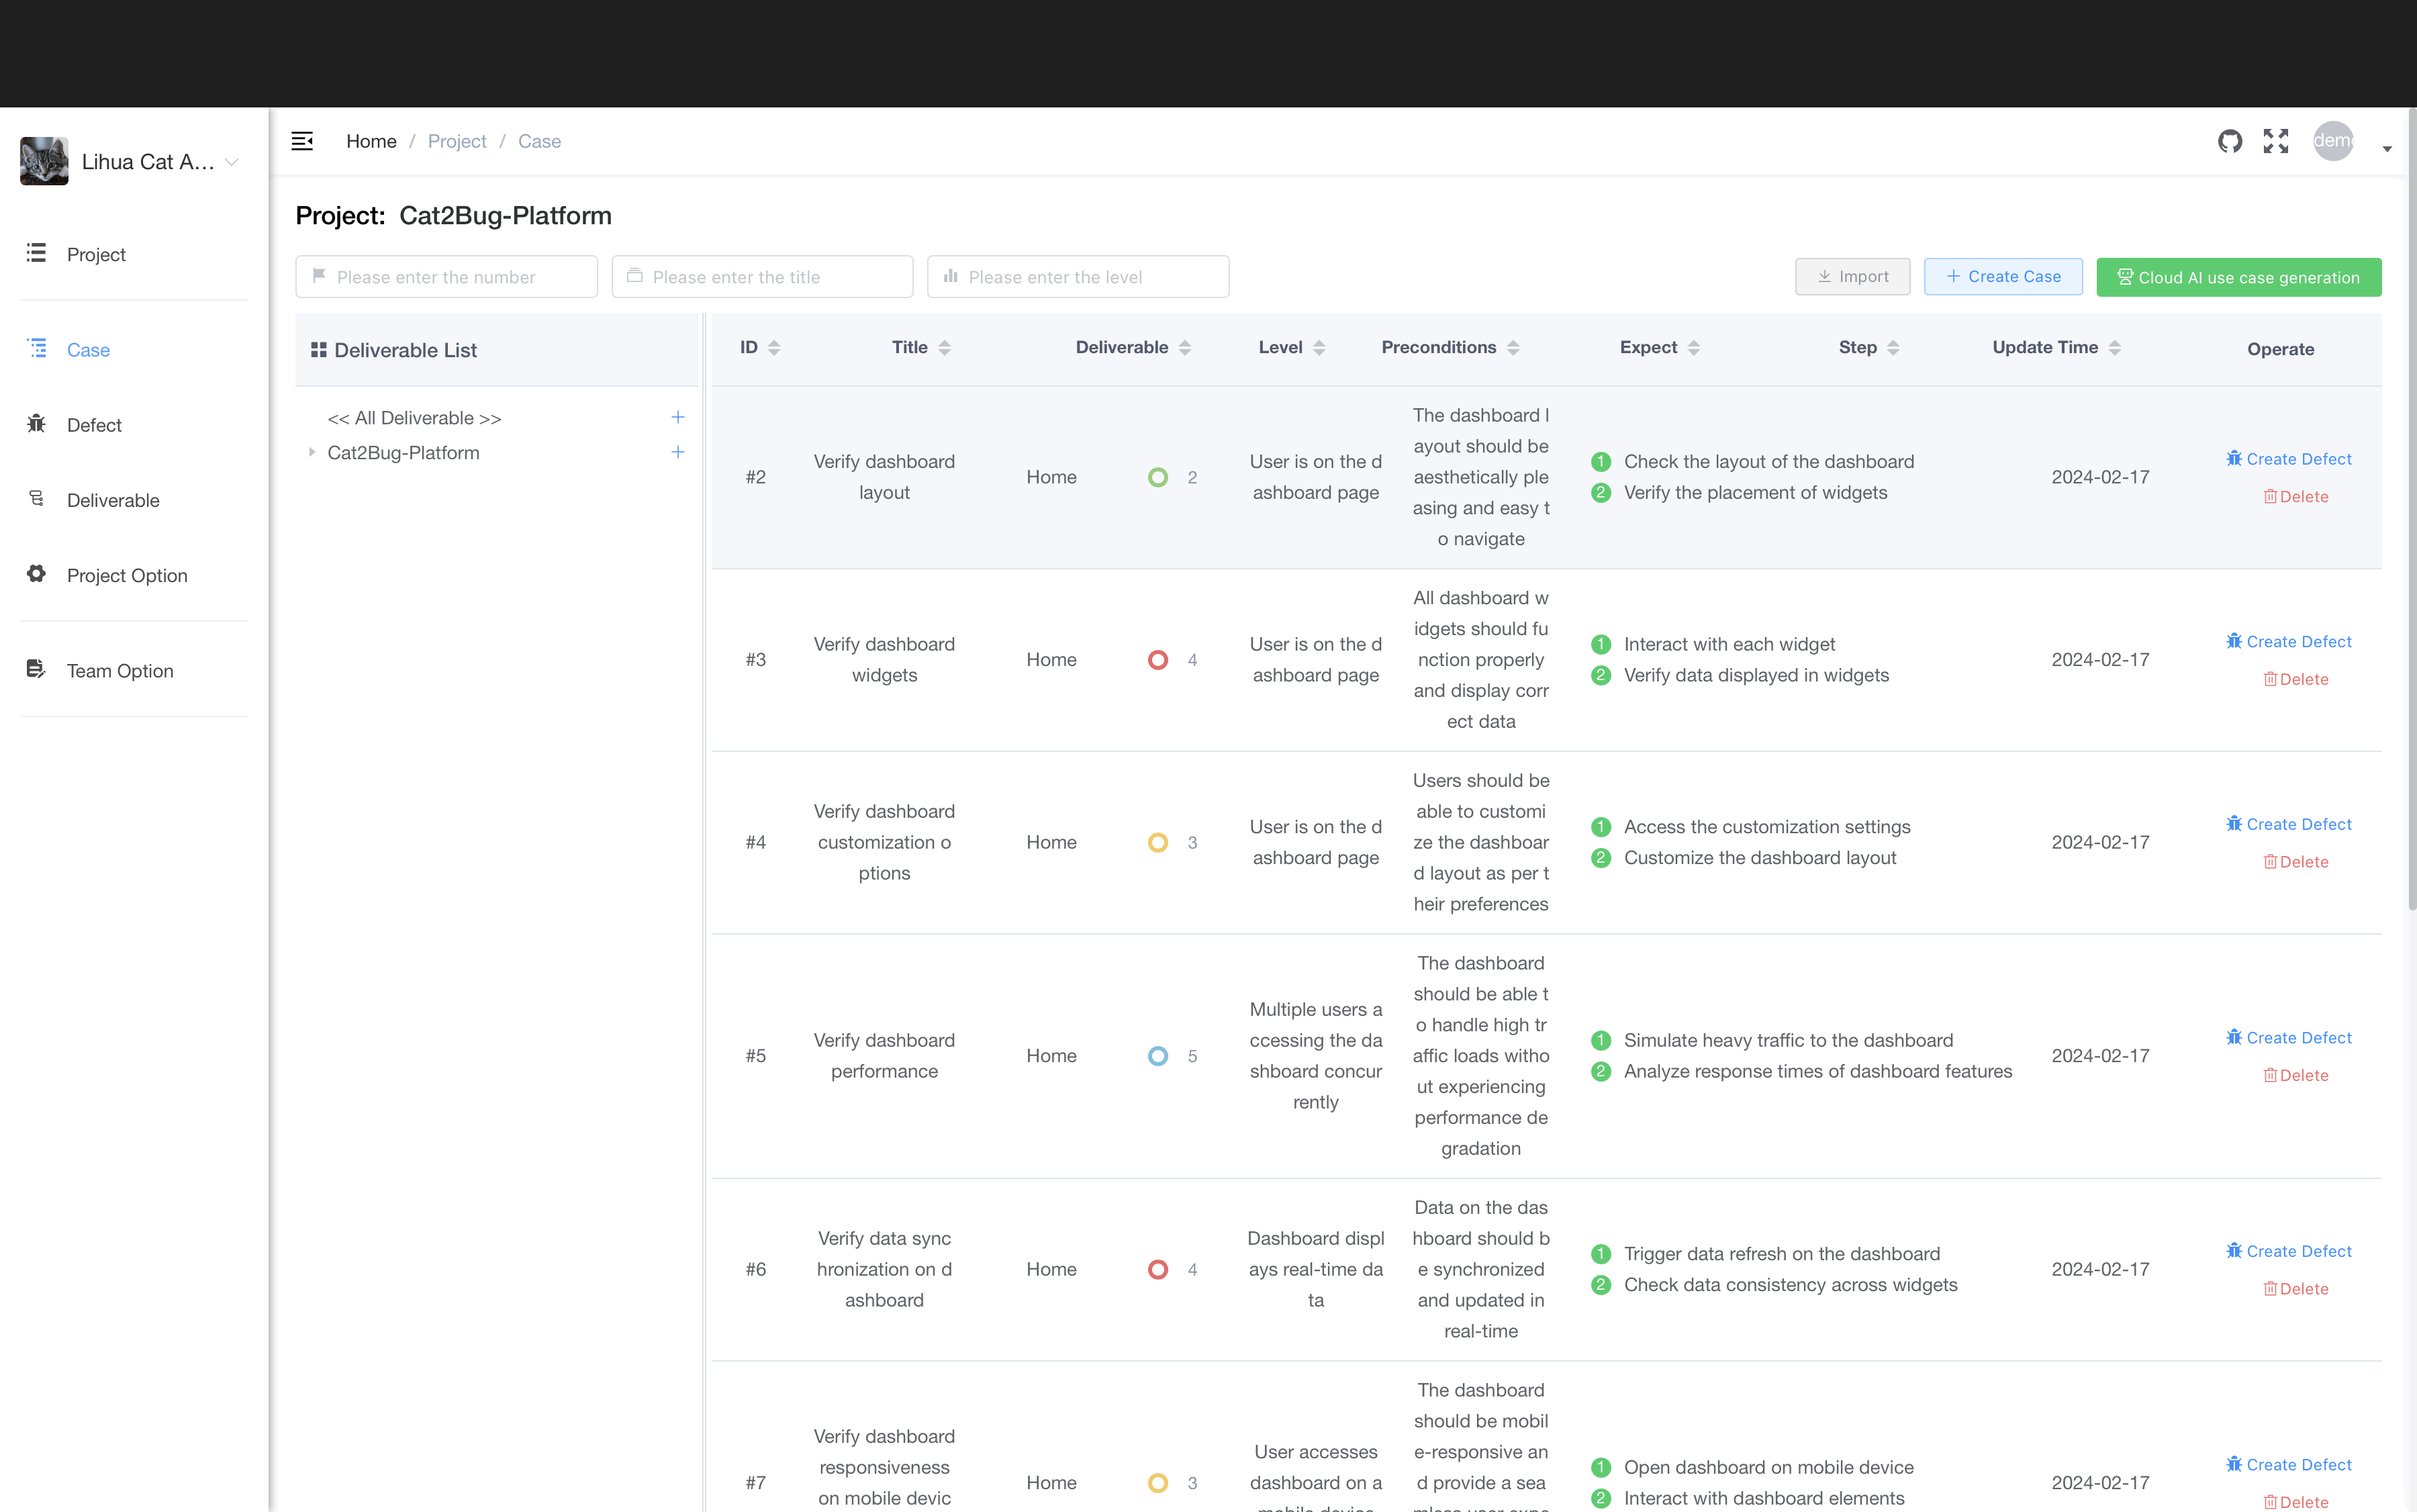2417x1512 pixels.
Task: Start Cloud AI use case generation
Action: [2238, 277]
